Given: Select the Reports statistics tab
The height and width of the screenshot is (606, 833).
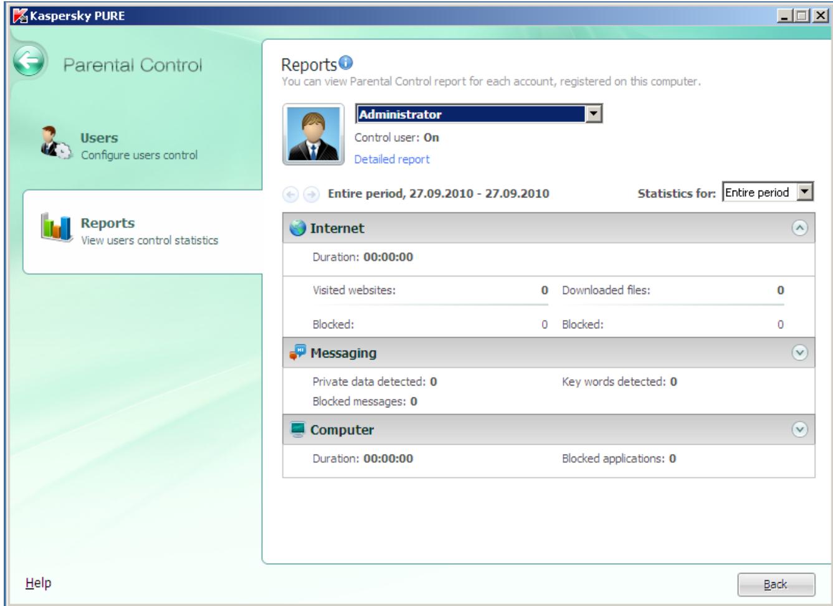Looking at the screenshot, I should pyautogui.click(x=142, y=231).
